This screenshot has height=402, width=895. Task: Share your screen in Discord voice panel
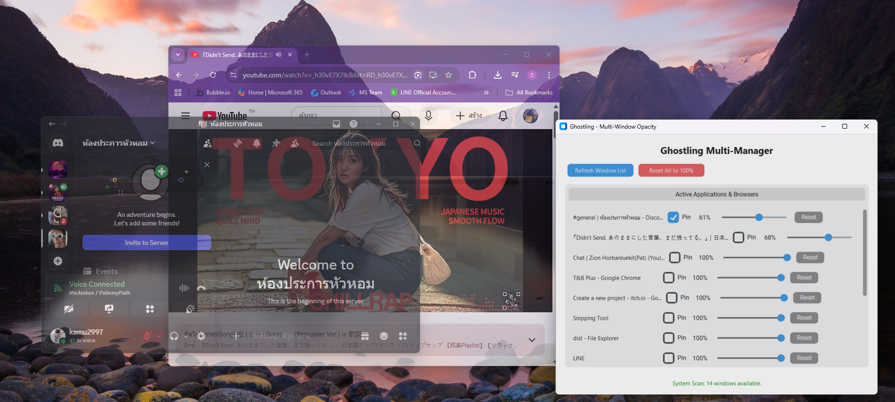pos(109,309)
